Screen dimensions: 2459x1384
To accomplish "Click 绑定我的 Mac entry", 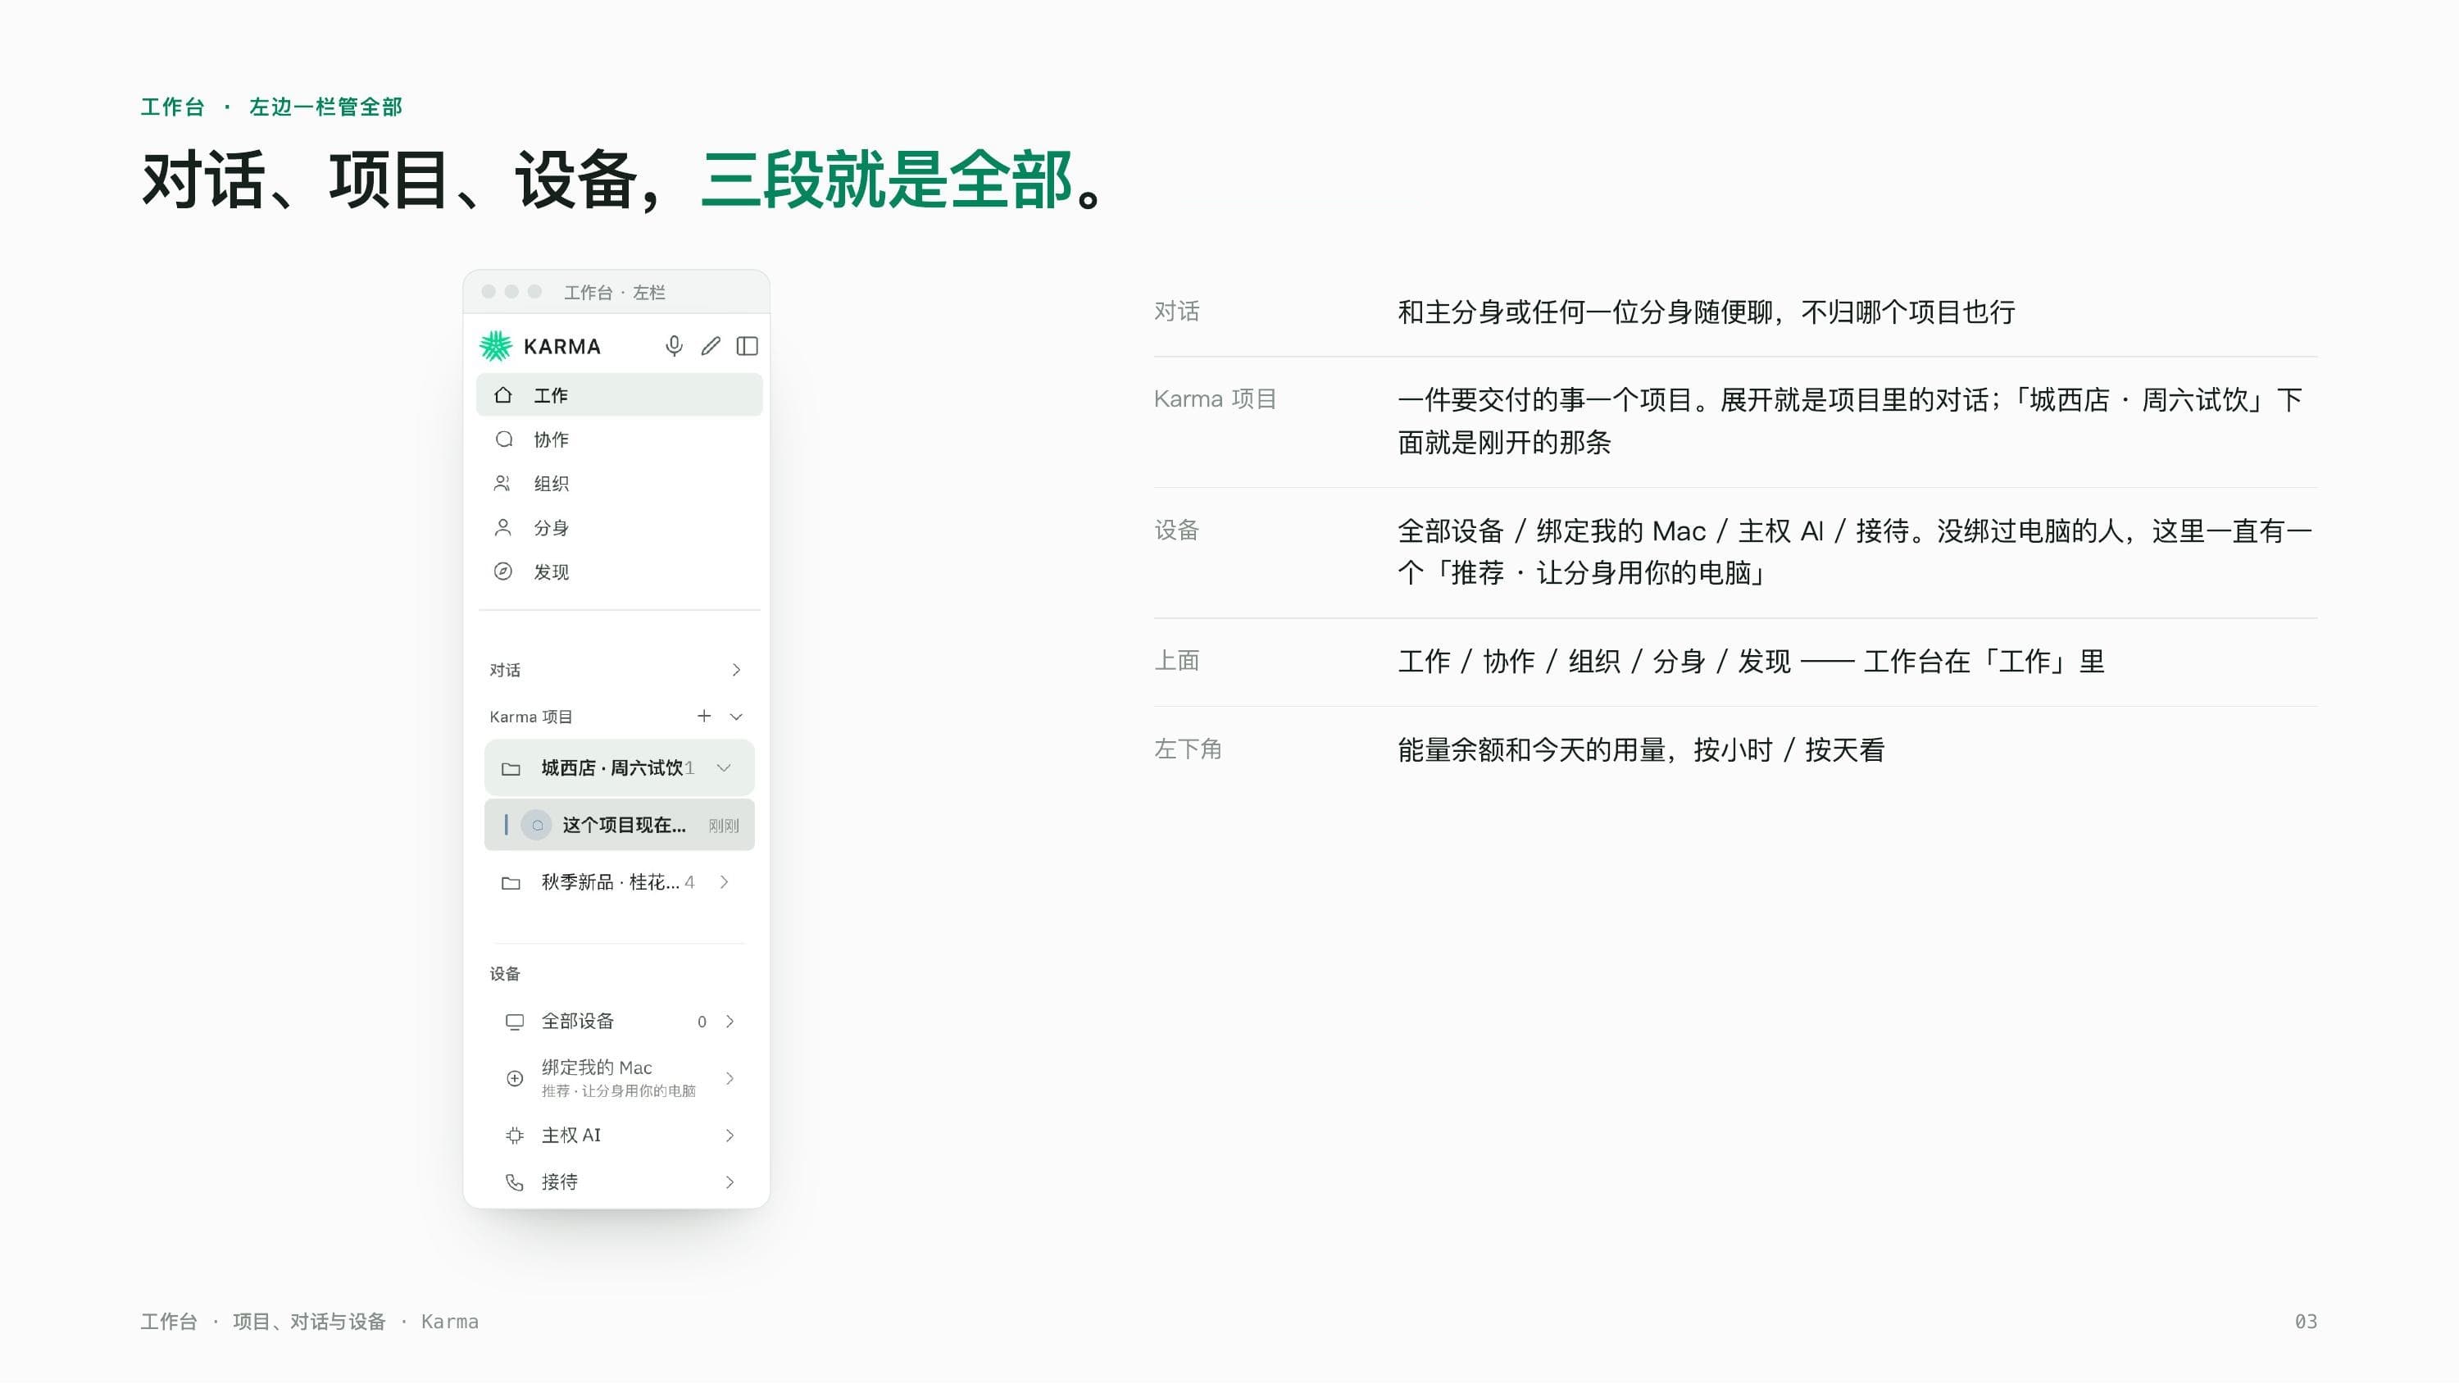I will [x=619, y=1077].
